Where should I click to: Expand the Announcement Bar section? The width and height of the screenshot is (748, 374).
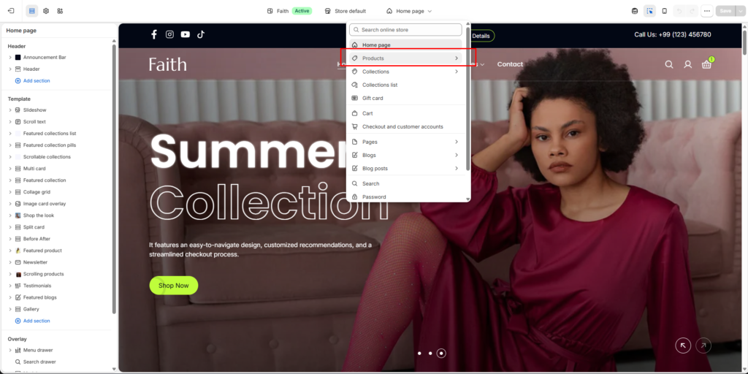(10, 57)
